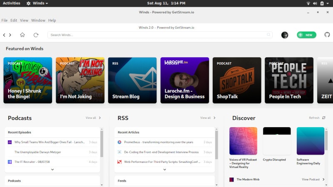Open the Home icon
Viewport: 333px width, 187px height.
click(x=22, y=35)
